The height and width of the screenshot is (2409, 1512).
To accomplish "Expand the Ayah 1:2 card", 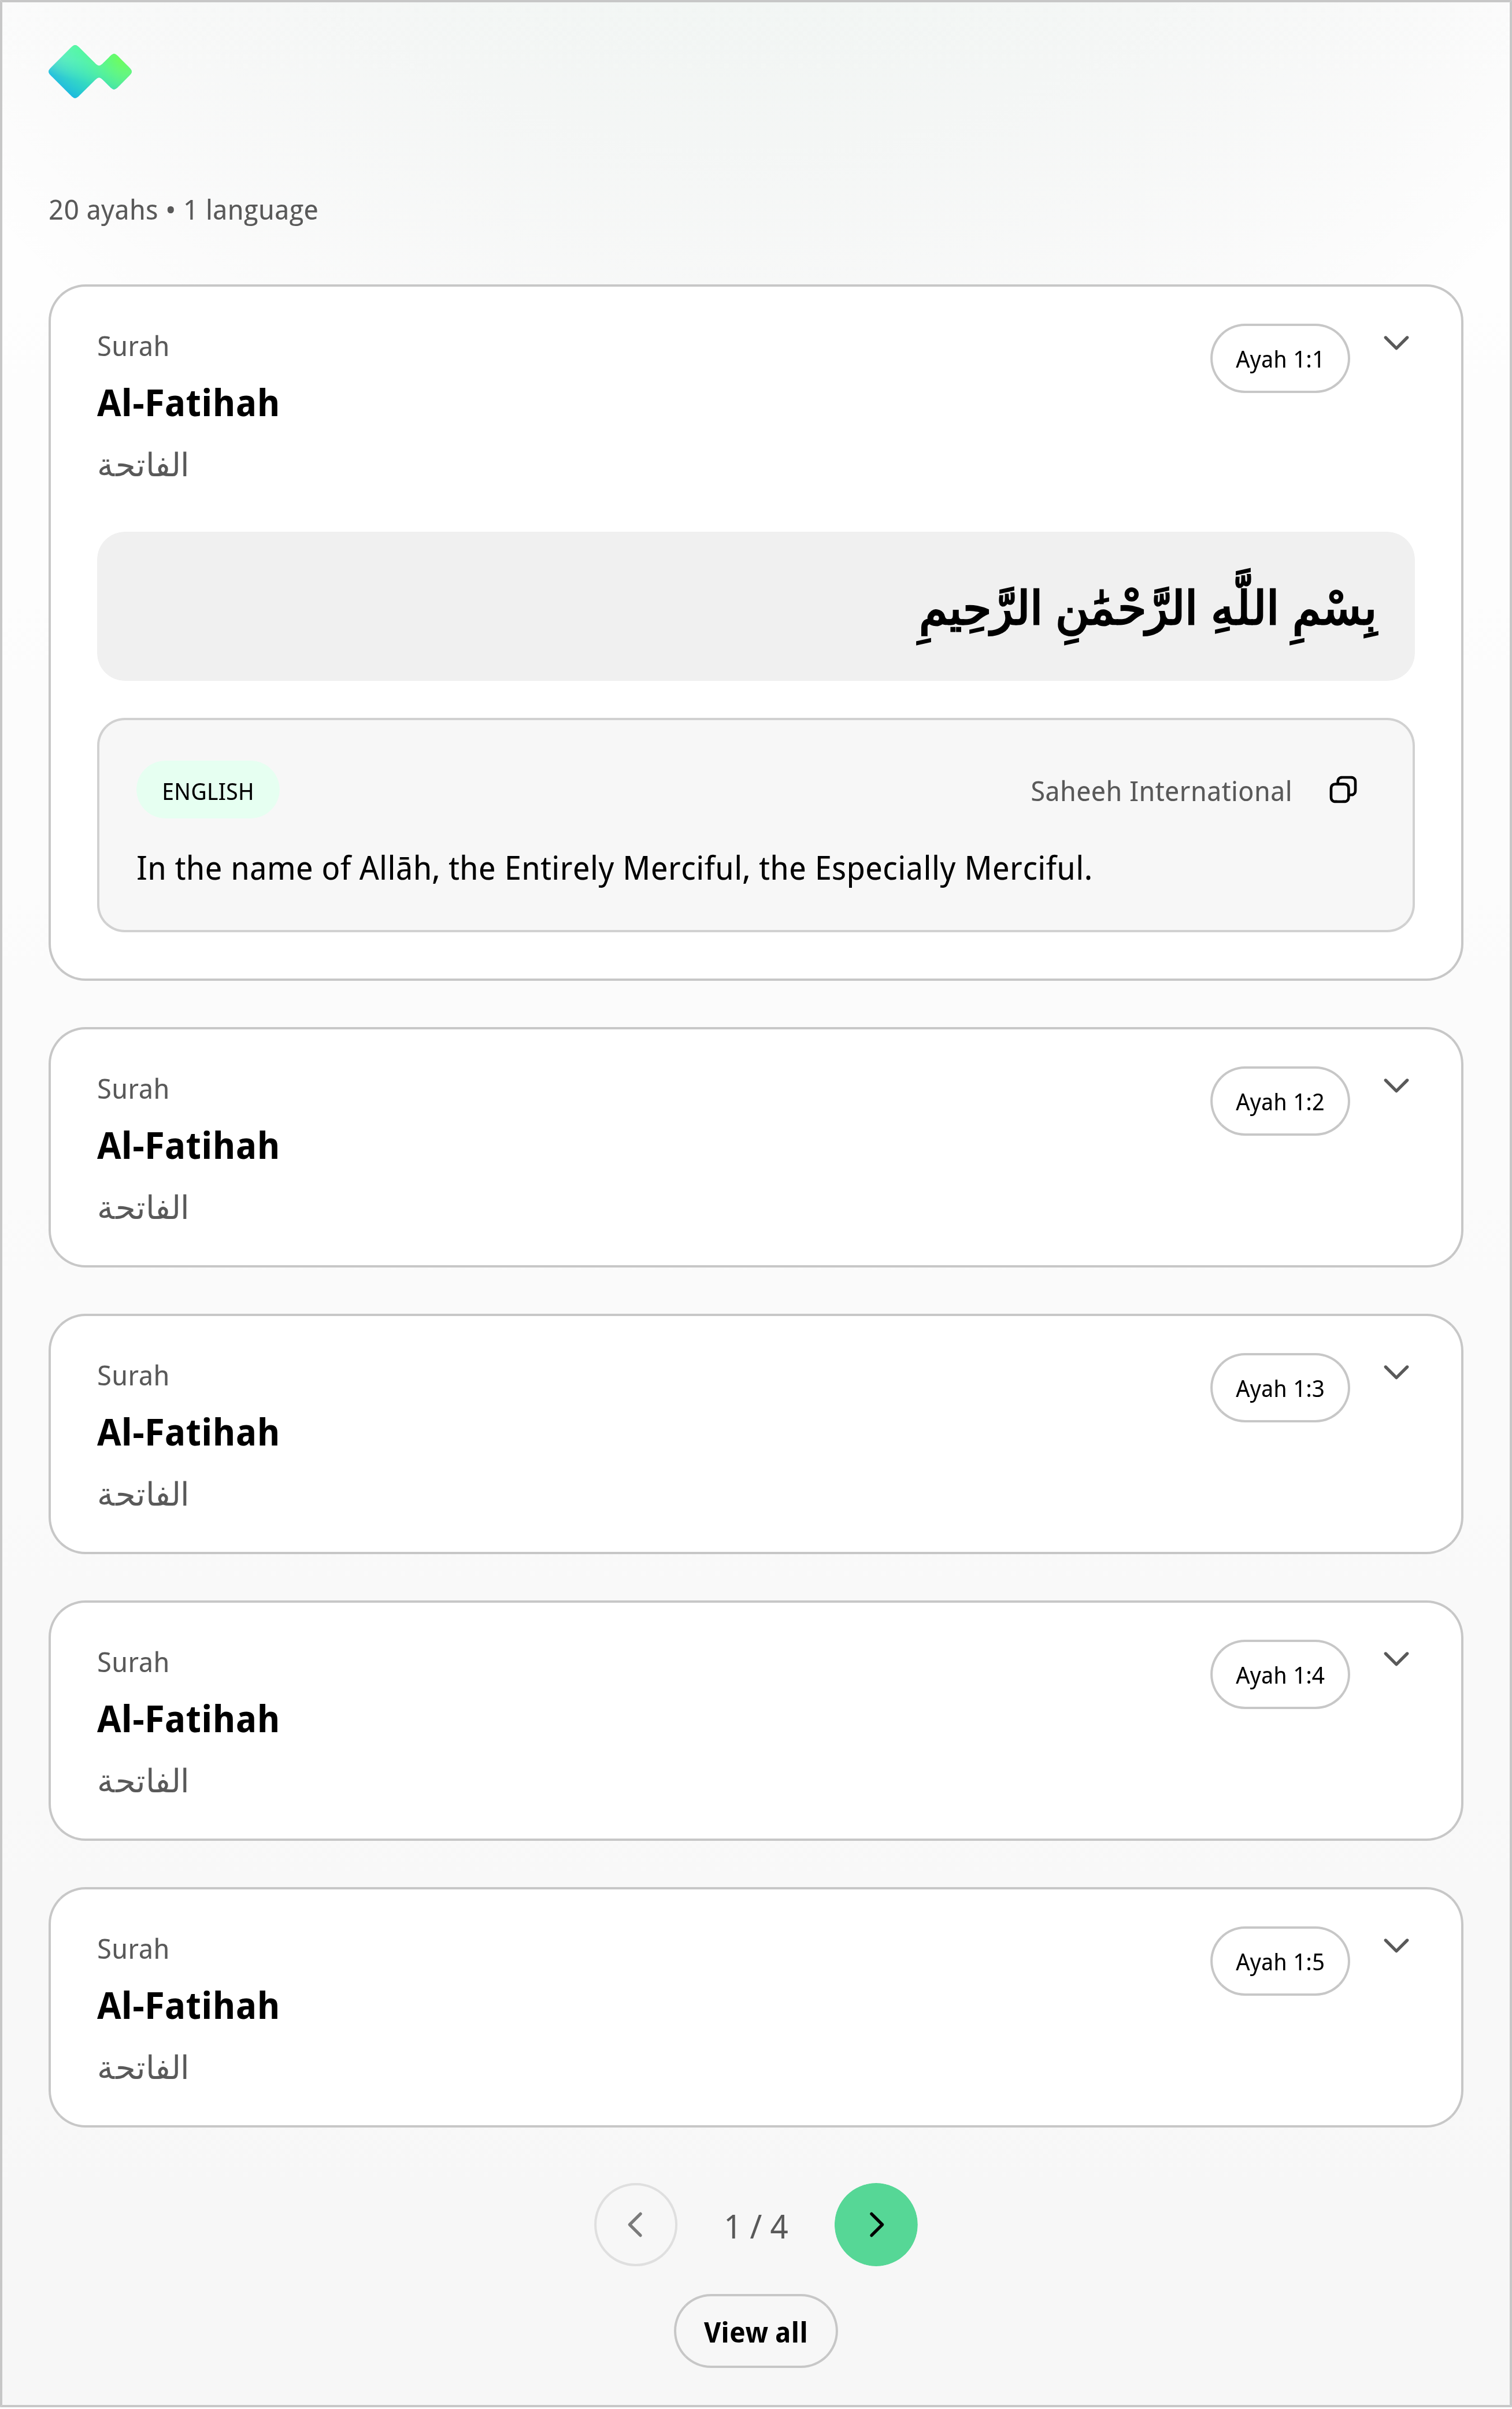I will 1397,1085.
